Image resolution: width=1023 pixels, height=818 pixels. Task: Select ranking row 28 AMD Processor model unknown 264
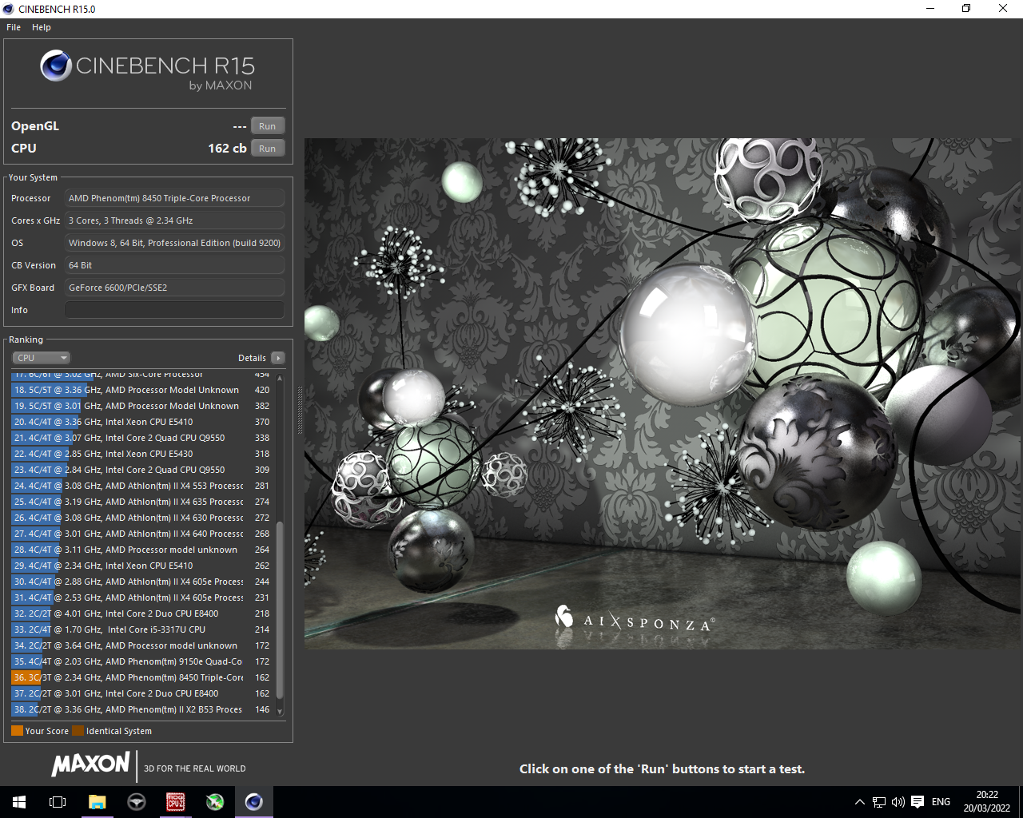[142, 550]
